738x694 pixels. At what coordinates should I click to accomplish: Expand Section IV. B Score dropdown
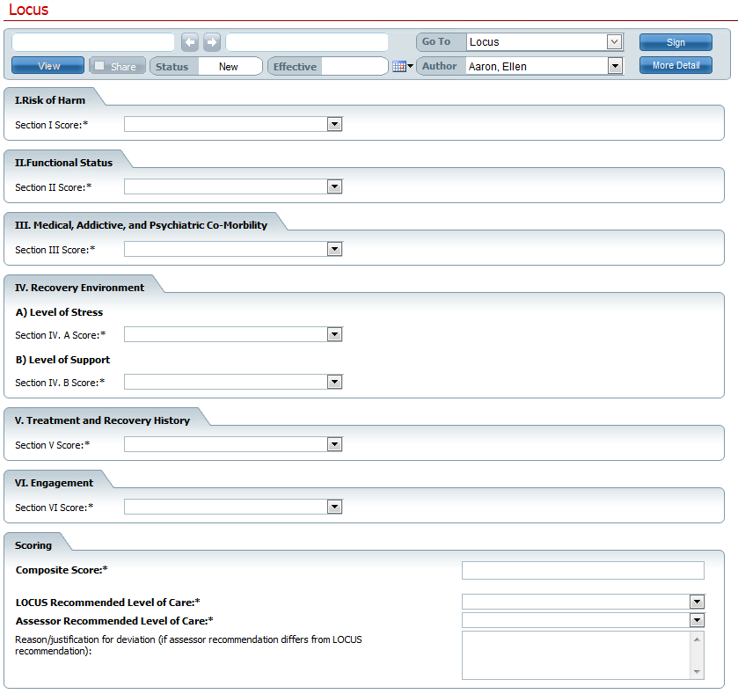(x=334, y=383)
